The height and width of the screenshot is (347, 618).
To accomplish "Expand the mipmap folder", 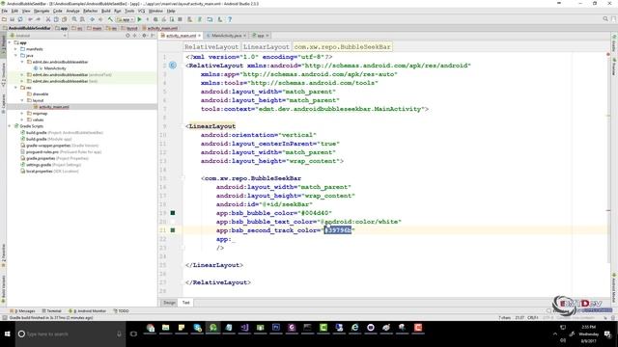I will pyautogui.click(x=22, y=114).
